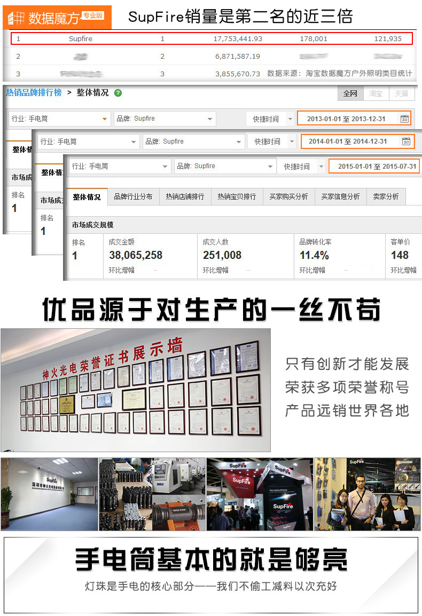Viewport: 422px width, 616px height.
Task: Click the 荣誉证书展示墙 certificate wall photo
Action: tap(136, 390)
